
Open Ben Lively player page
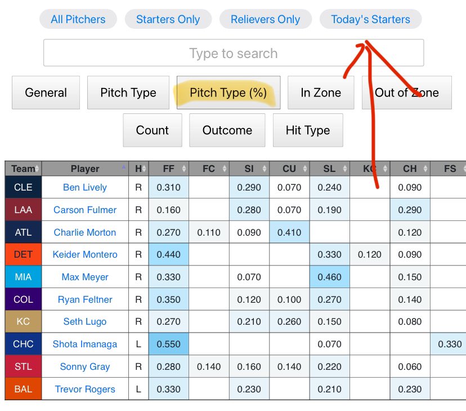[85, 187]
